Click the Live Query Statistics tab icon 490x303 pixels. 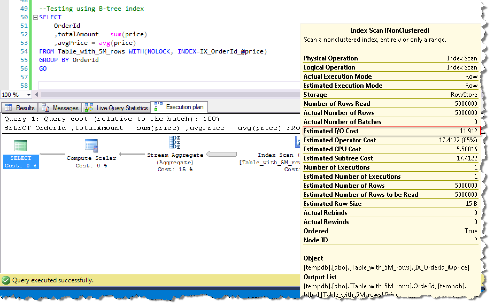point(89,108)
